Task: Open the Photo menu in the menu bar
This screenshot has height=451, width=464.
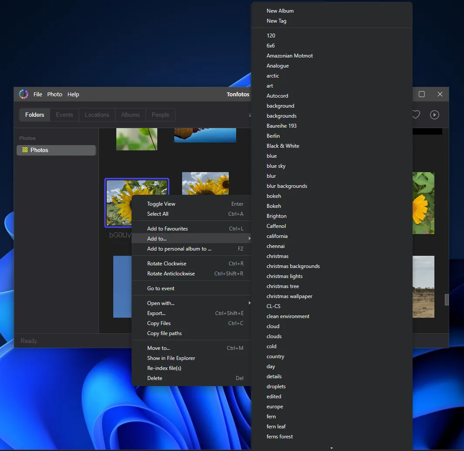Action: tap(54, 94)
